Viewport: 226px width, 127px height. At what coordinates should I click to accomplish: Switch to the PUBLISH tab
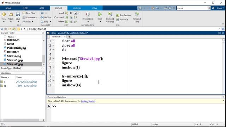(x=77, y=8)
